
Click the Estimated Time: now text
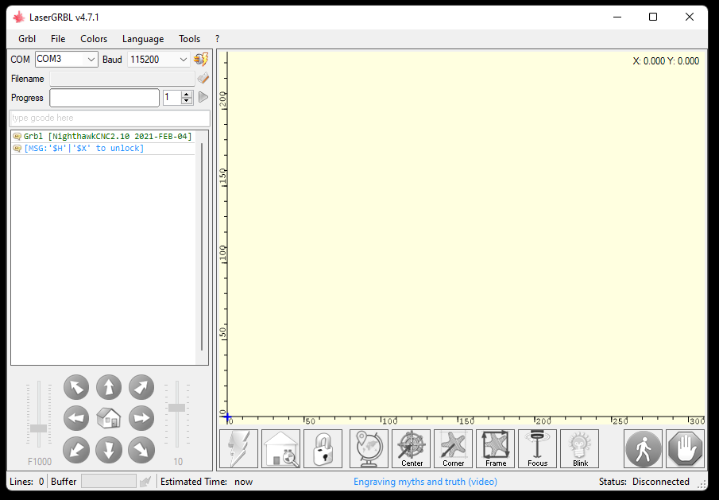tap(207, 482)
